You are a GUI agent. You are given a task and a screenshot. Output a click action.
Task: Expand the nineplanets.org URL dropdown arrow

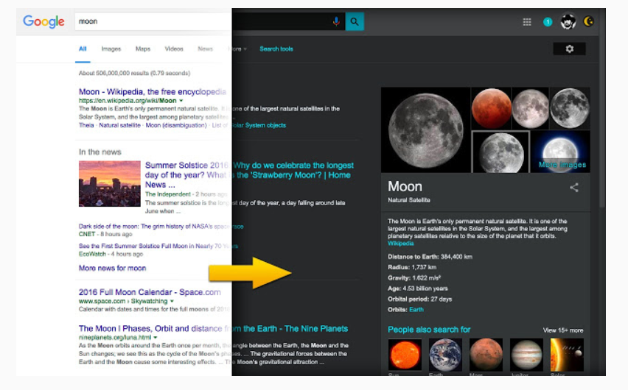coord(156,338)
